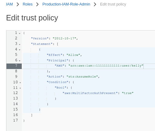Click the chevron separator after IAM breadcrumb

[x=18, y=4]
